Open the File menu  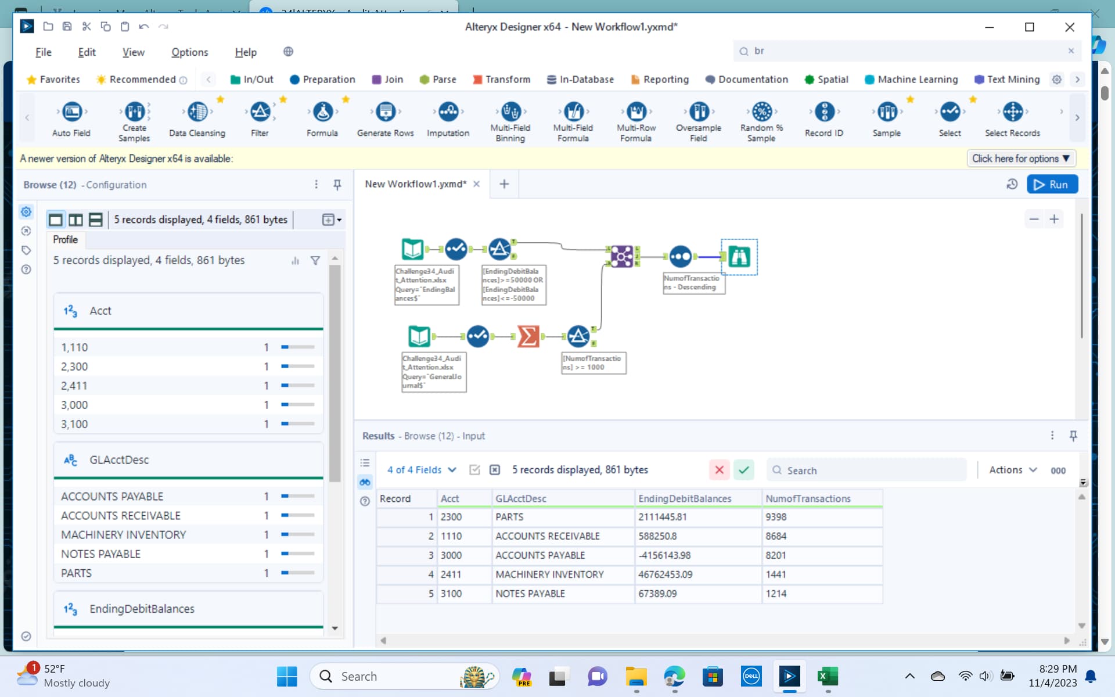44,52
